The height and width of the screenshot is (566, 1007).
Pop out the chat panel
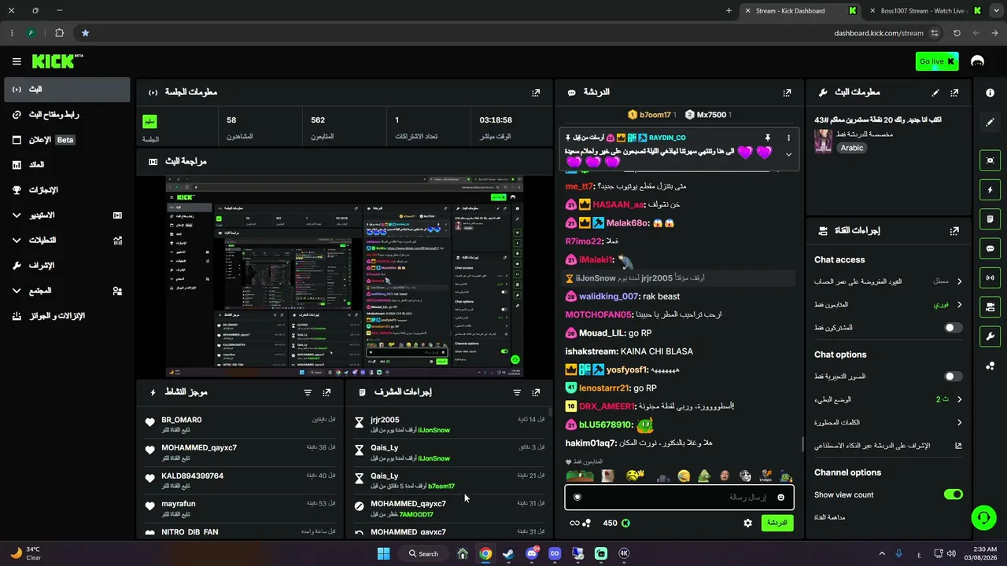point(787,92)
